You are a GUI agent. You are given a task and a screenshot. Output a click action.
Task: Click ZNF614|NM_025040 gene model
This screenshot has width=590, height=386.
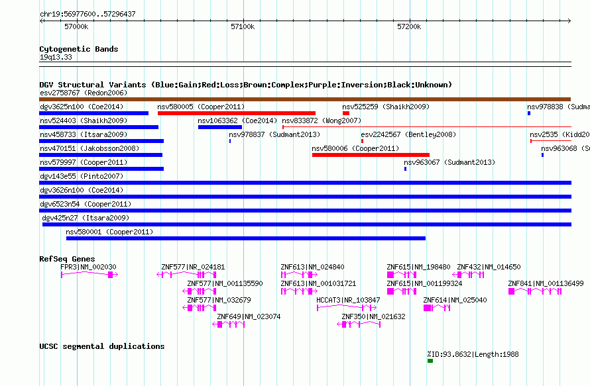point(436,308)
